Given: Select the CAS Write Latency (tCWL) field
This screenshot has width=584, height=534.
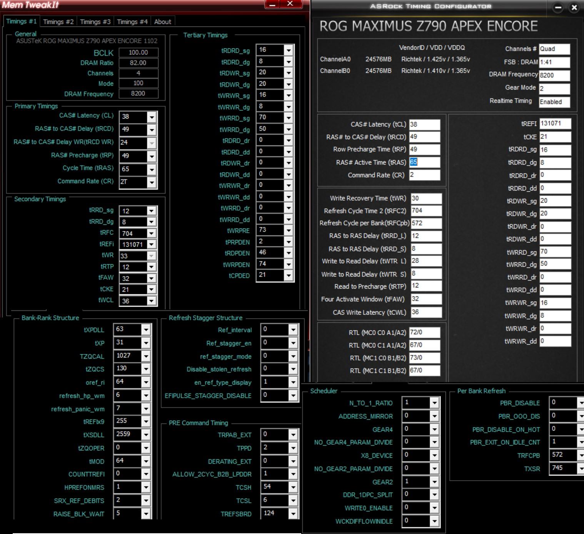Looking at the screenshot, I should [426, 312].
